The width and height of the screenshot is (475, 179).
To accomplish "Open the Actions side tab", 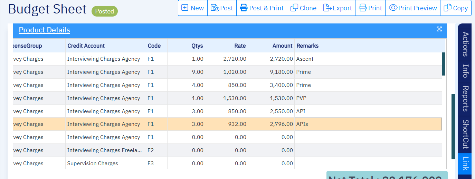I will [465, 44].
